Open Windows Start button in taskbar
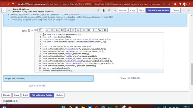 click(x=63, y=107)
